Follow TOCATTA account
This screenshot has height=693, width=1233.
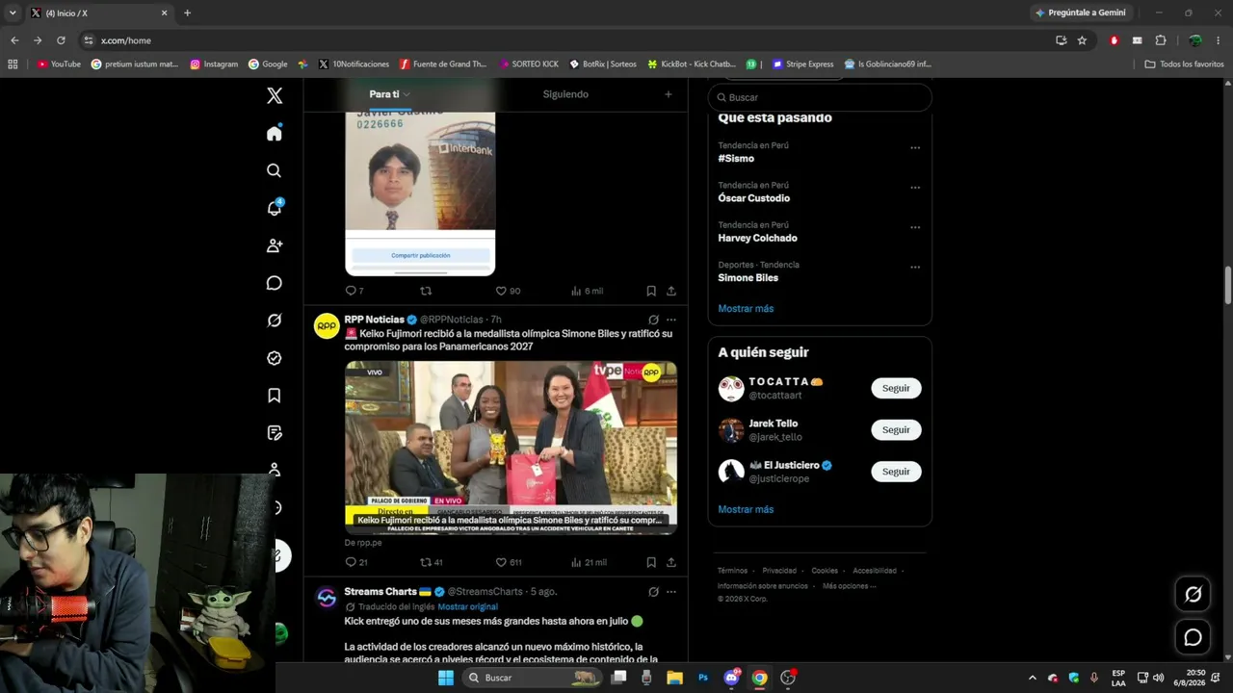coord(896,388)
